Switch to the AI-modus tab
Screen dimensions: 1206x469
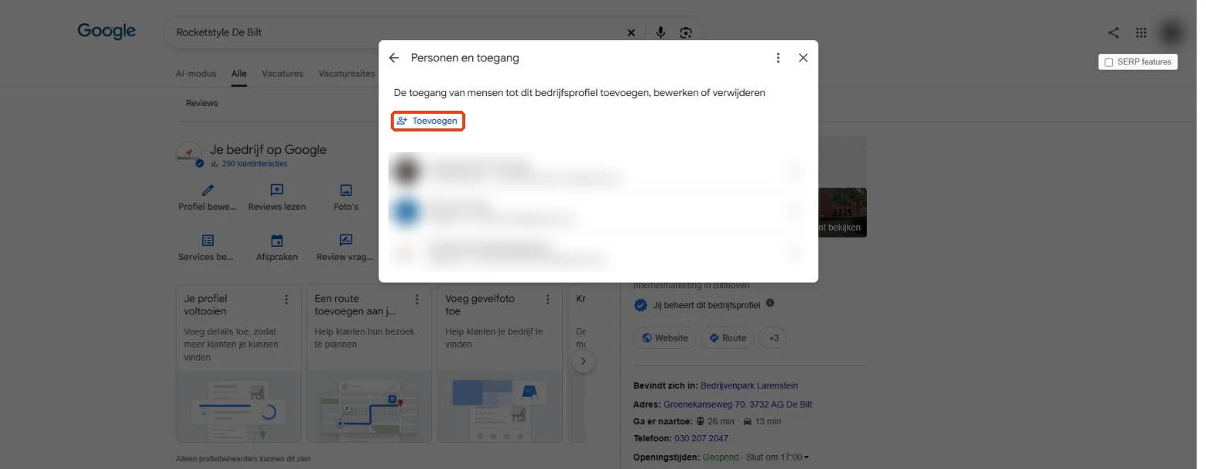point(196,74)
